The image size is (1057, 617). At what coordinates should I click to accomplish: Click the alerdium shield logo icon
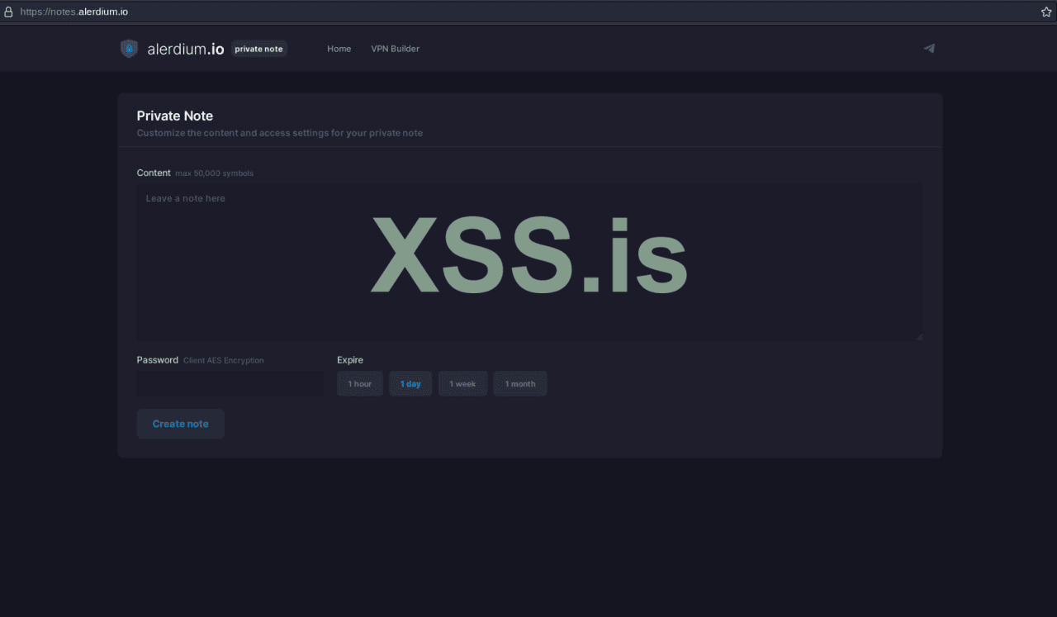[129, 49]
